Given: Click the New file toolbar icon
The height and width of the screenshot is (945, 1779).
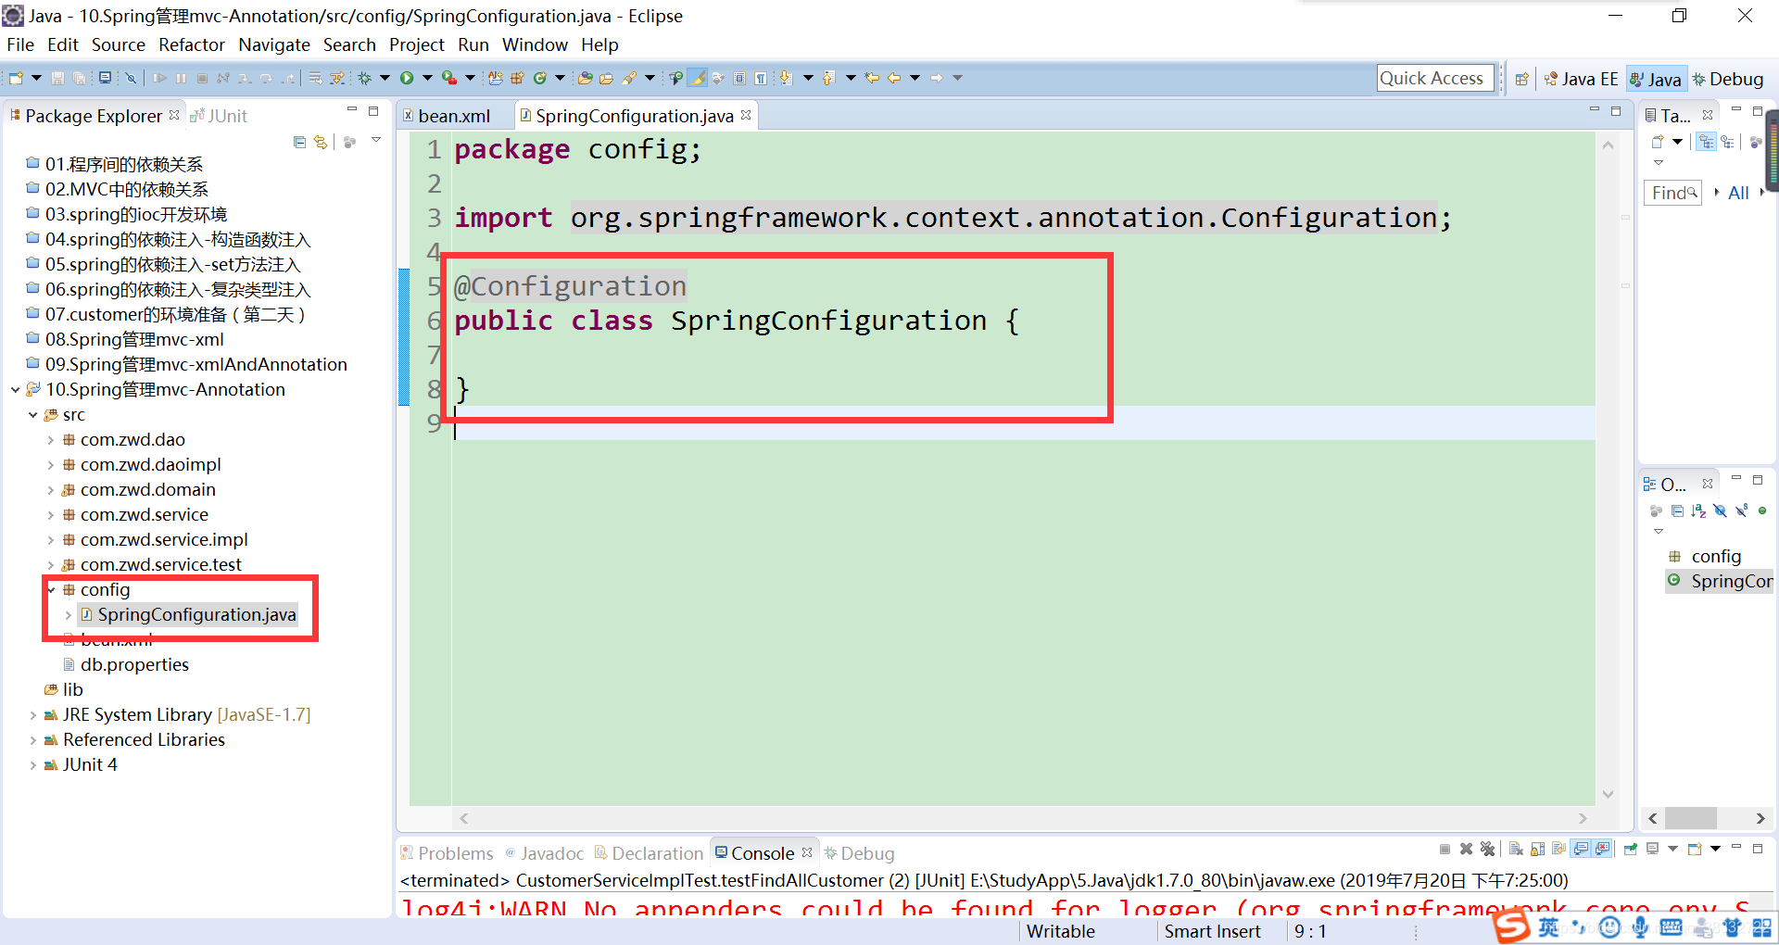Looking at the screenshot, I should 17,78.
